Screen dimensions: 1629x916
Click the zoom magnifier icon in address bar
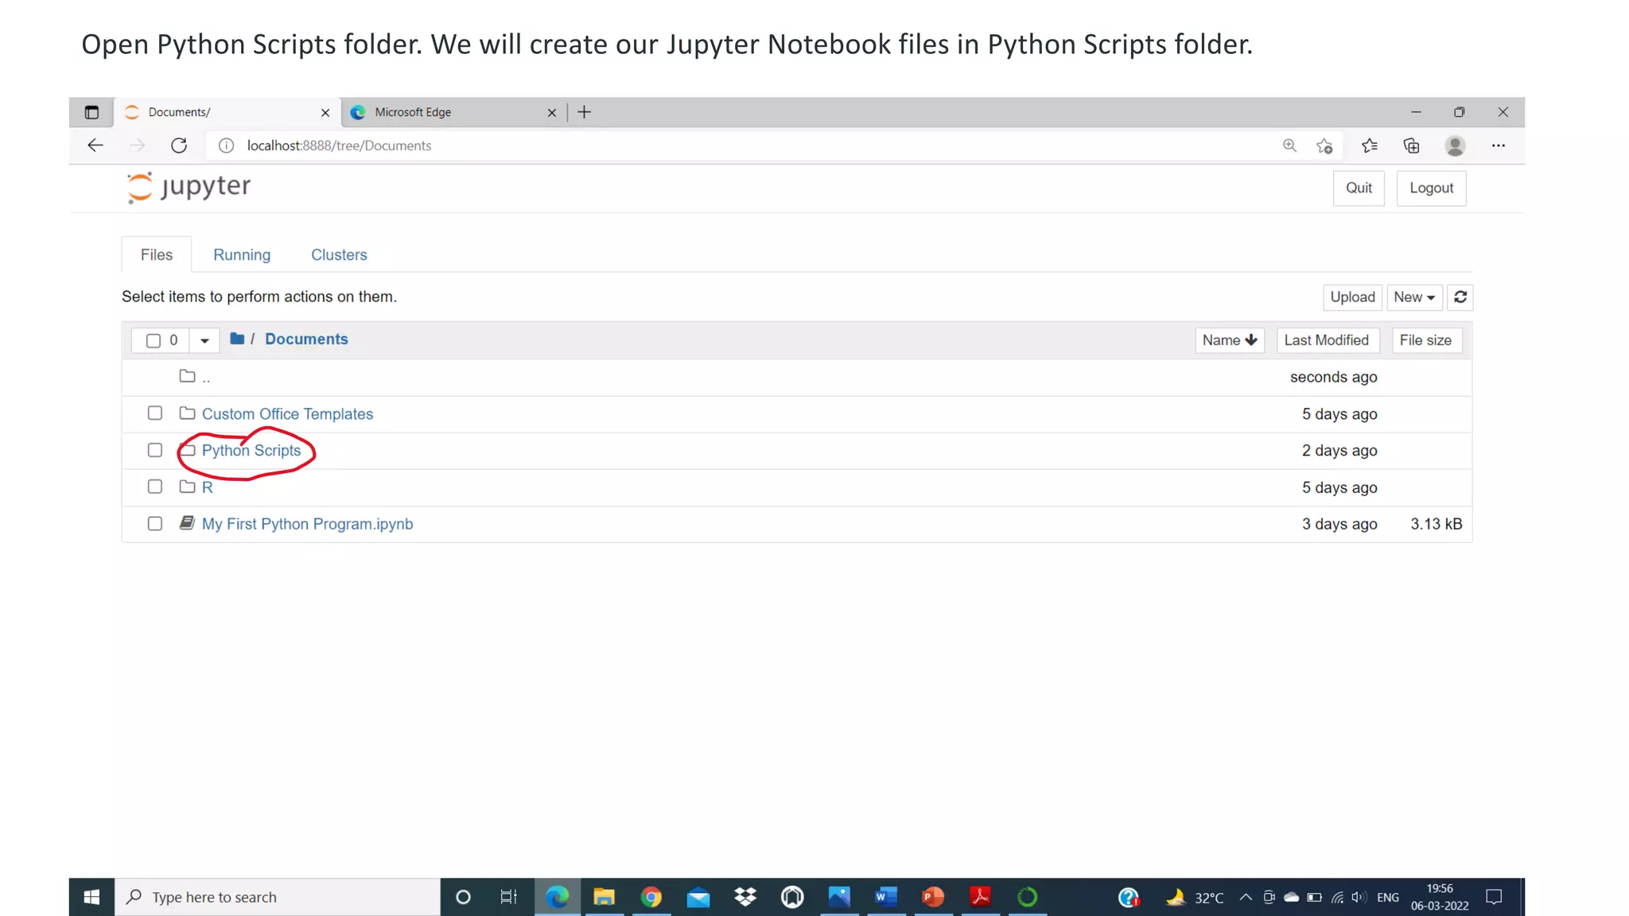(x=1289, y=146)
